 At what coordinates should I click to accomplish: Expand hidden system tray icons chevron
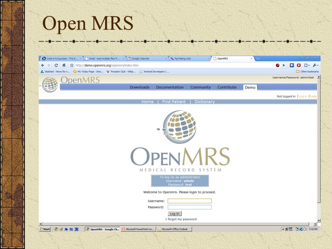(283, 229)
